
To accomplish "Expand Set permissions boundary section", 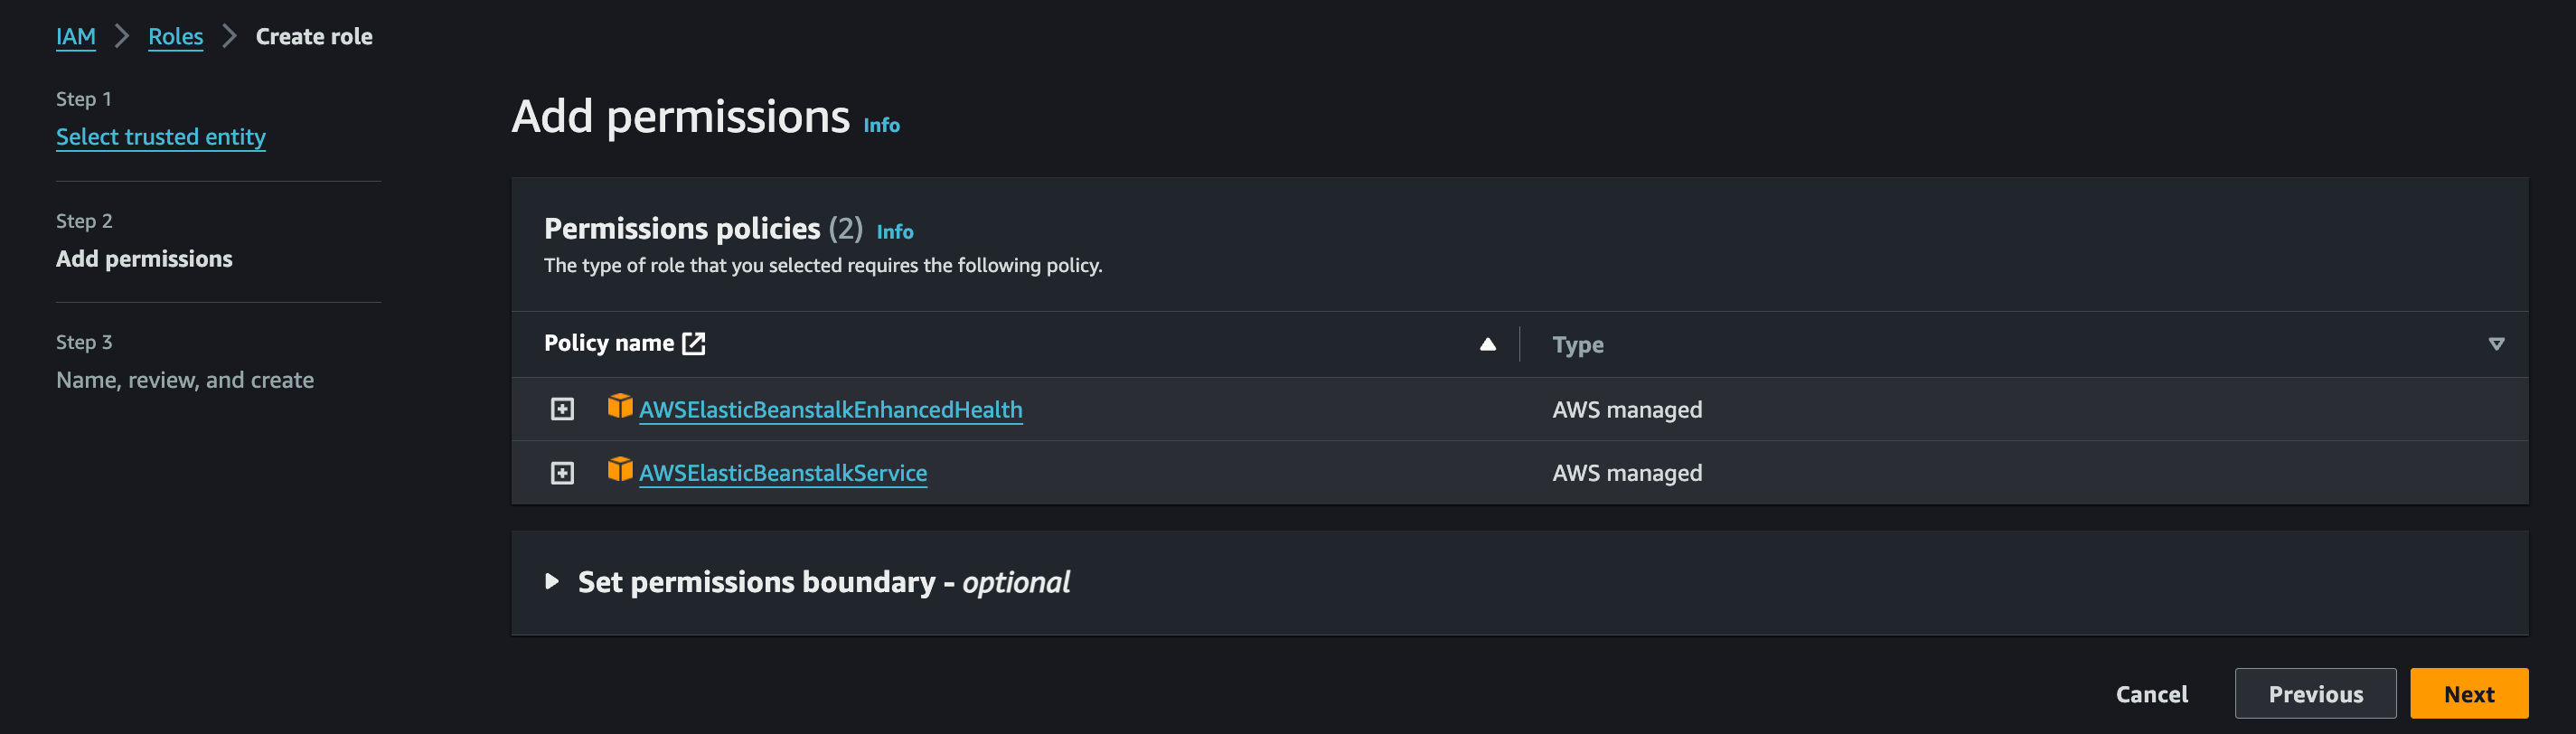I will click(552, 581).
